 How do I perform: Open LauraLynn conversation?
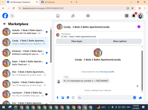(x=25, y=94)
